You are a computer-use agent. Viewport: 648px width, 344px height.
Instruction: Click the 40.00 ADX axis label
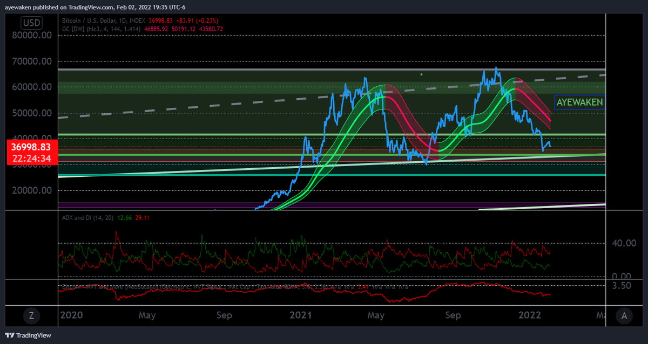(625, 243)
